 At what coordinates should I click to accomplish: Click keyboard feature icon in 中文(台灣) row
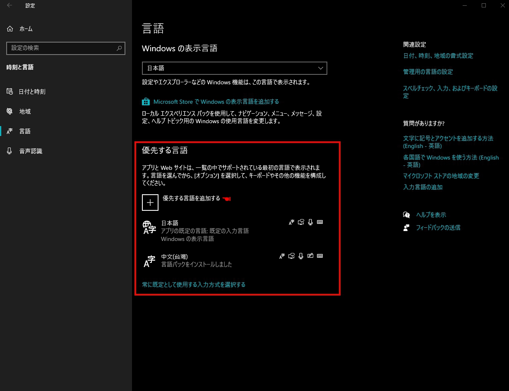pyautogui.click(x=320, y=256)
